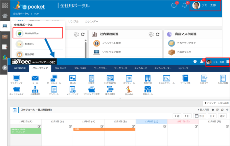230x146 pixels.
Task: Click the home icon in left sidebar
Action: [5, 16]
